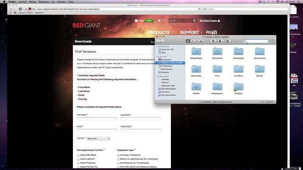This screenshot has width=303, height=170.
Task: Open the Muziek folder in Finder
Action: click(x=259, y=69)
